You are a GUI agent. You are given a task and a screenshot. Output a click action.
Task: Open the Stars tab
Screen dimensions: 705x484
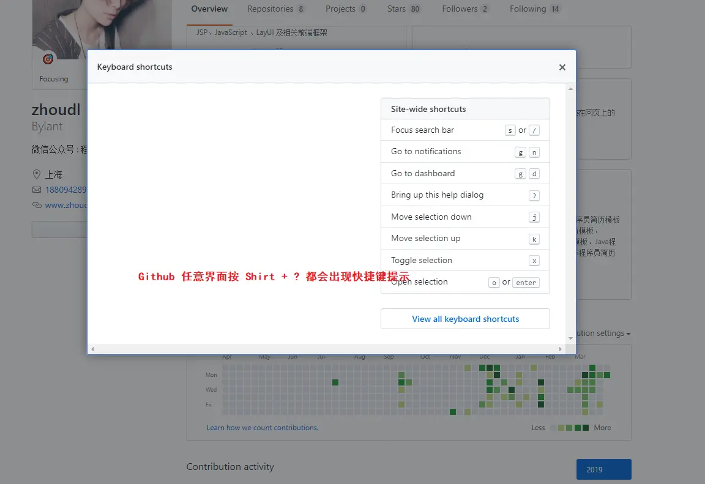click(404, 9)
